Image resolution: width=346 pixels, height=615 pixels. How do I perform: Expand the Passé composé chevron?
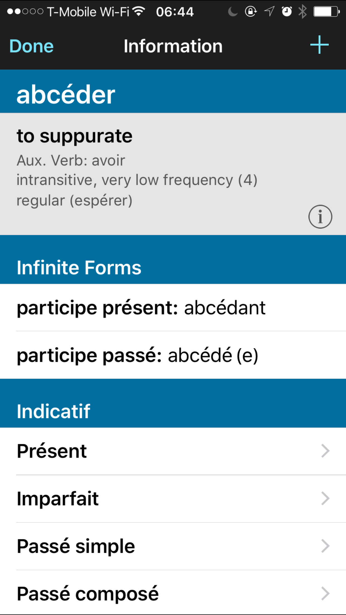tap(325, 593)
